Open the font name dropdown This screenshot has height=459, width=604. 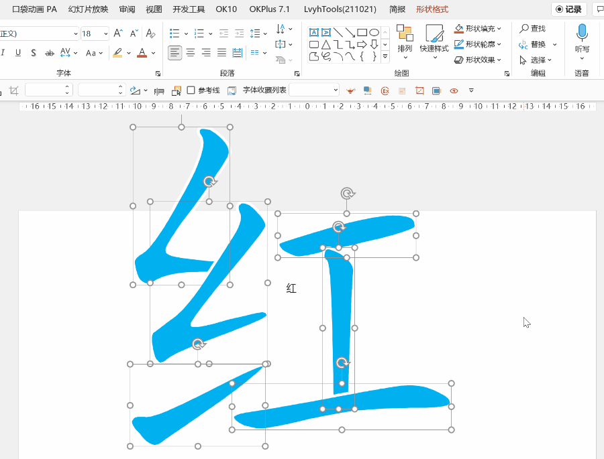(75, 34)
